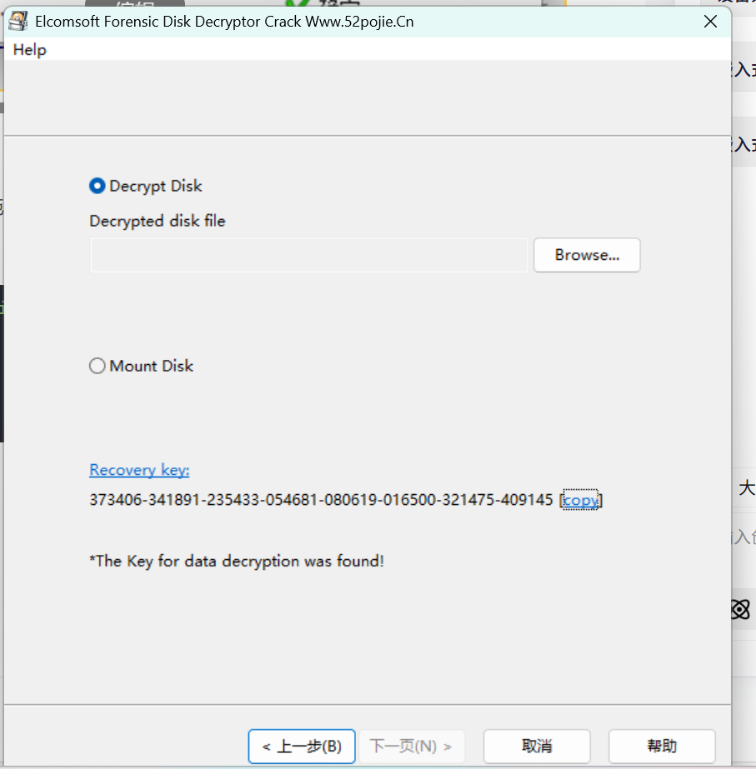Open the Help menu
This screenshot has width=756, height=769.
[29, 49]
